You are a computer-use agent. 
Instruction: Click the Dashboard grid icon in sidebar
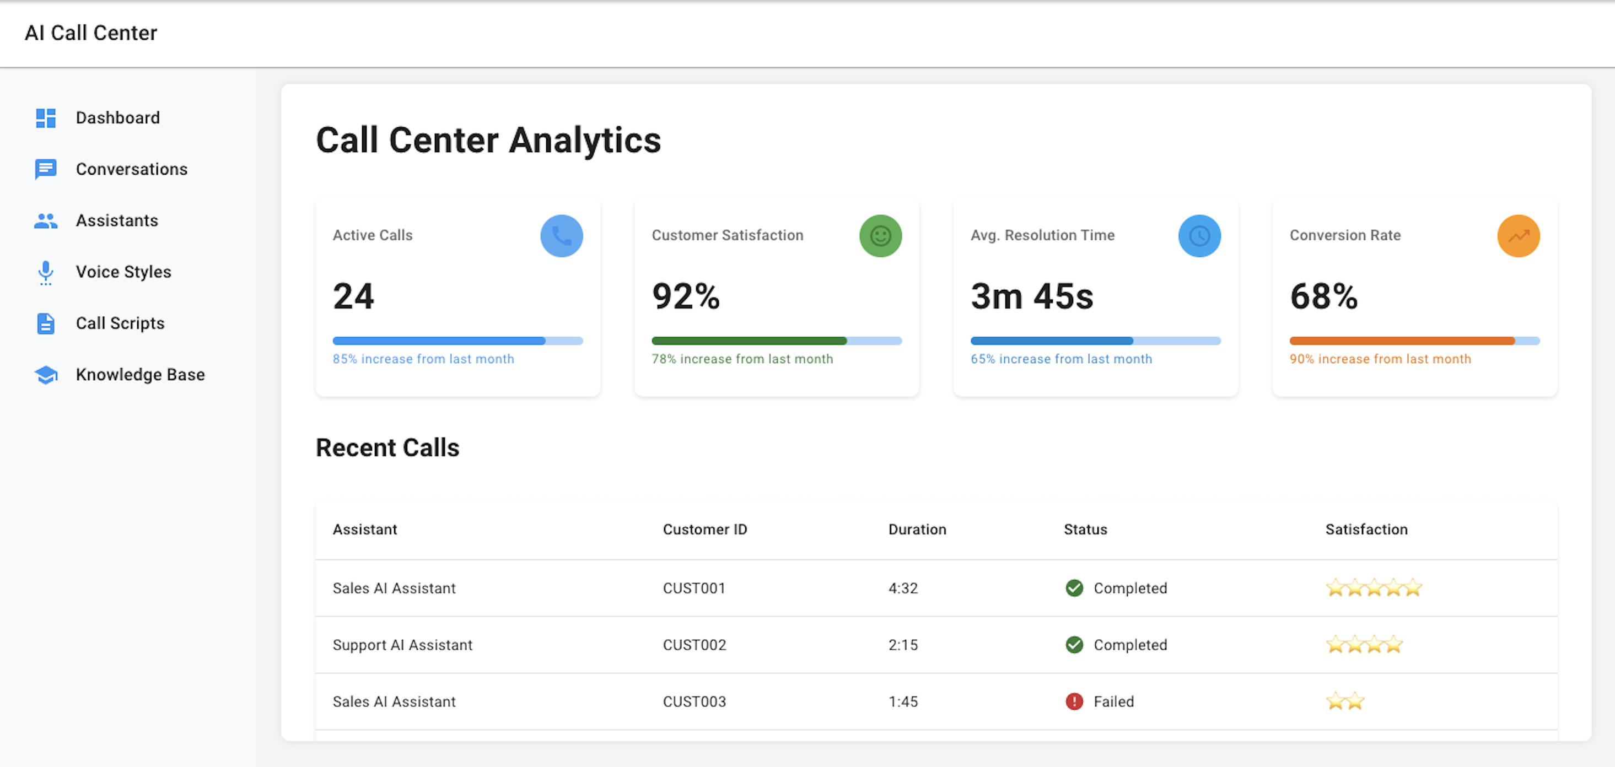click(46, 118)
